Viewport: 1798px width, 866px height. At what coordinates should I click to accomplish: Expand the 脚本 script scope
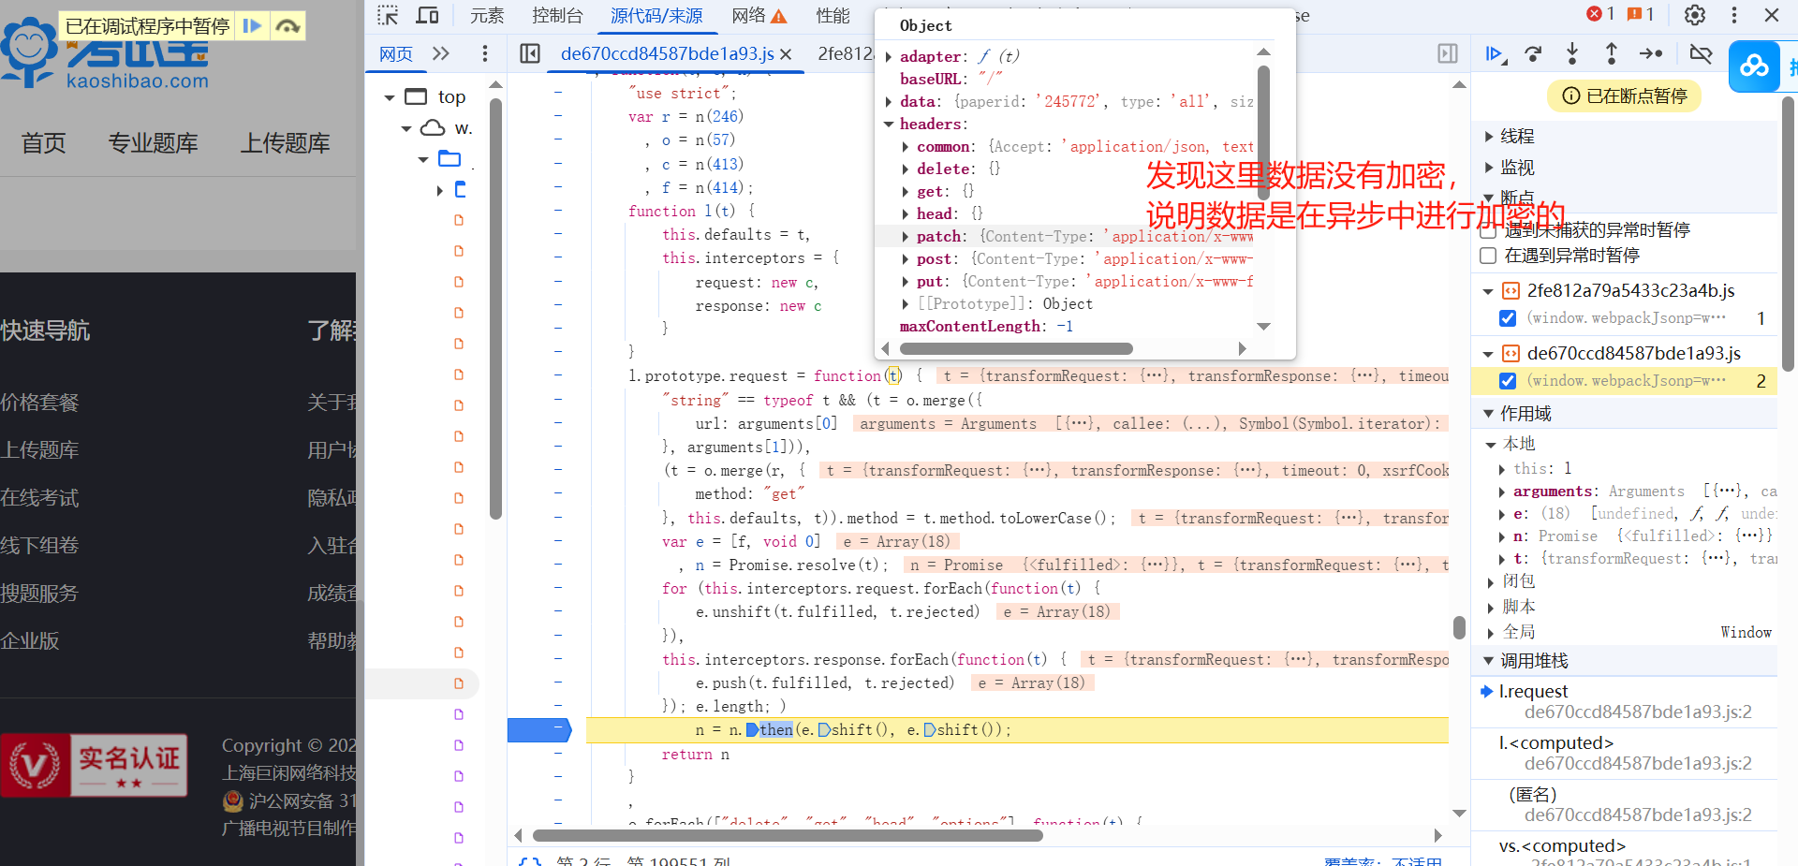click(x=1491, y=607)
